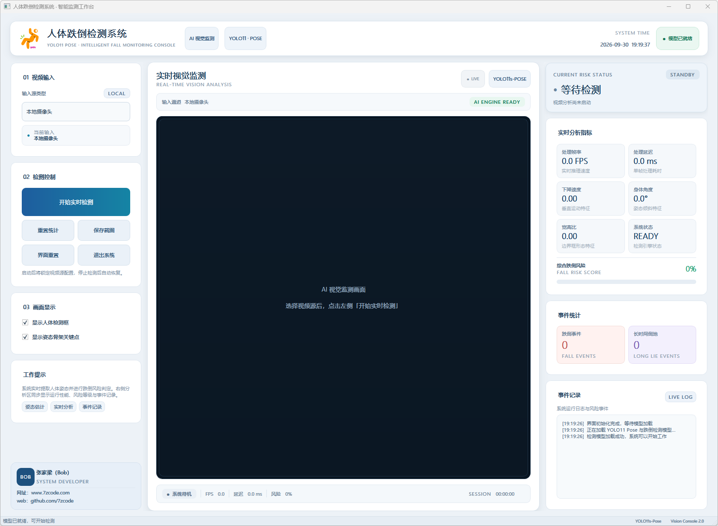Open the www.7zcode.com link
This screenshot has width=718, height=526.
50,493
